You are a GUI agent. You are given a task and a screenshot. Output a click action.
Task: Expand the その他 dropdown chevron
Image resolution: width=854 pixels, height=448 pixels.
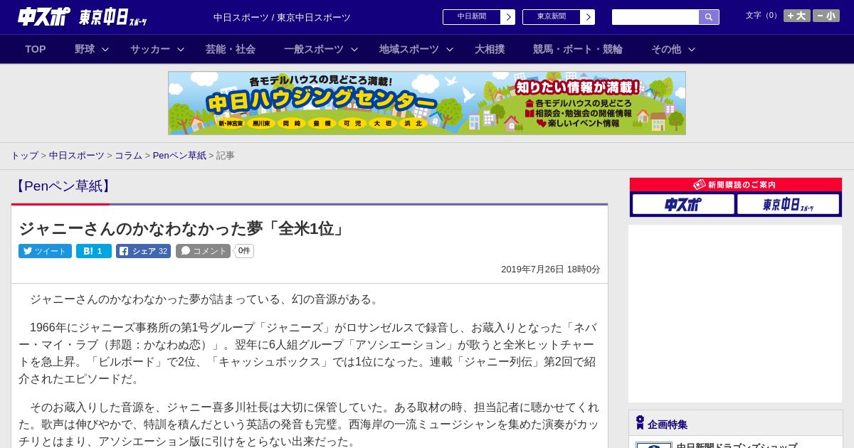(691, 49)
